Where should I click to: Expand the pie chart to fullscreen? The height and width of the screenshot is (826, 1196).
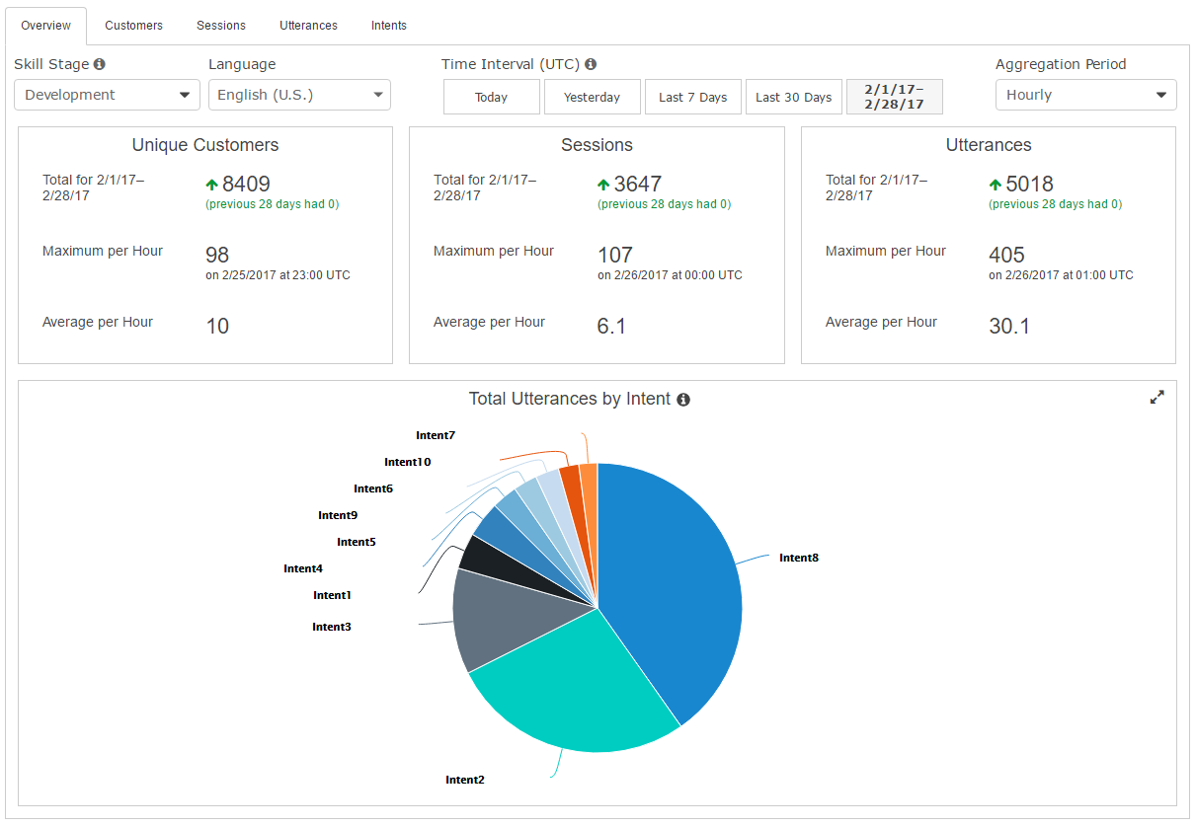(x=1156, y=397)
